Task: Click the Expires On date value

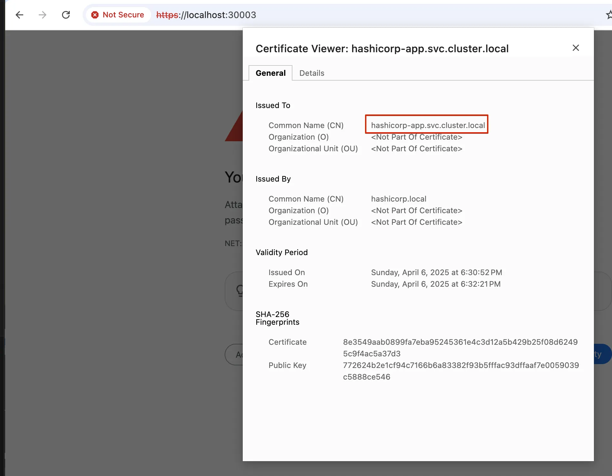Action: click(436, 284)
